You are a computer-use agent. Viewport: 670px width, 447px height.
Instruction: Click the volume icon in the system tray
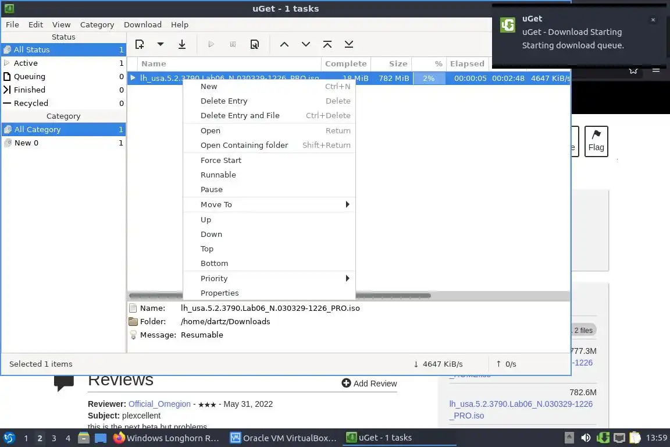pos(586,438)
